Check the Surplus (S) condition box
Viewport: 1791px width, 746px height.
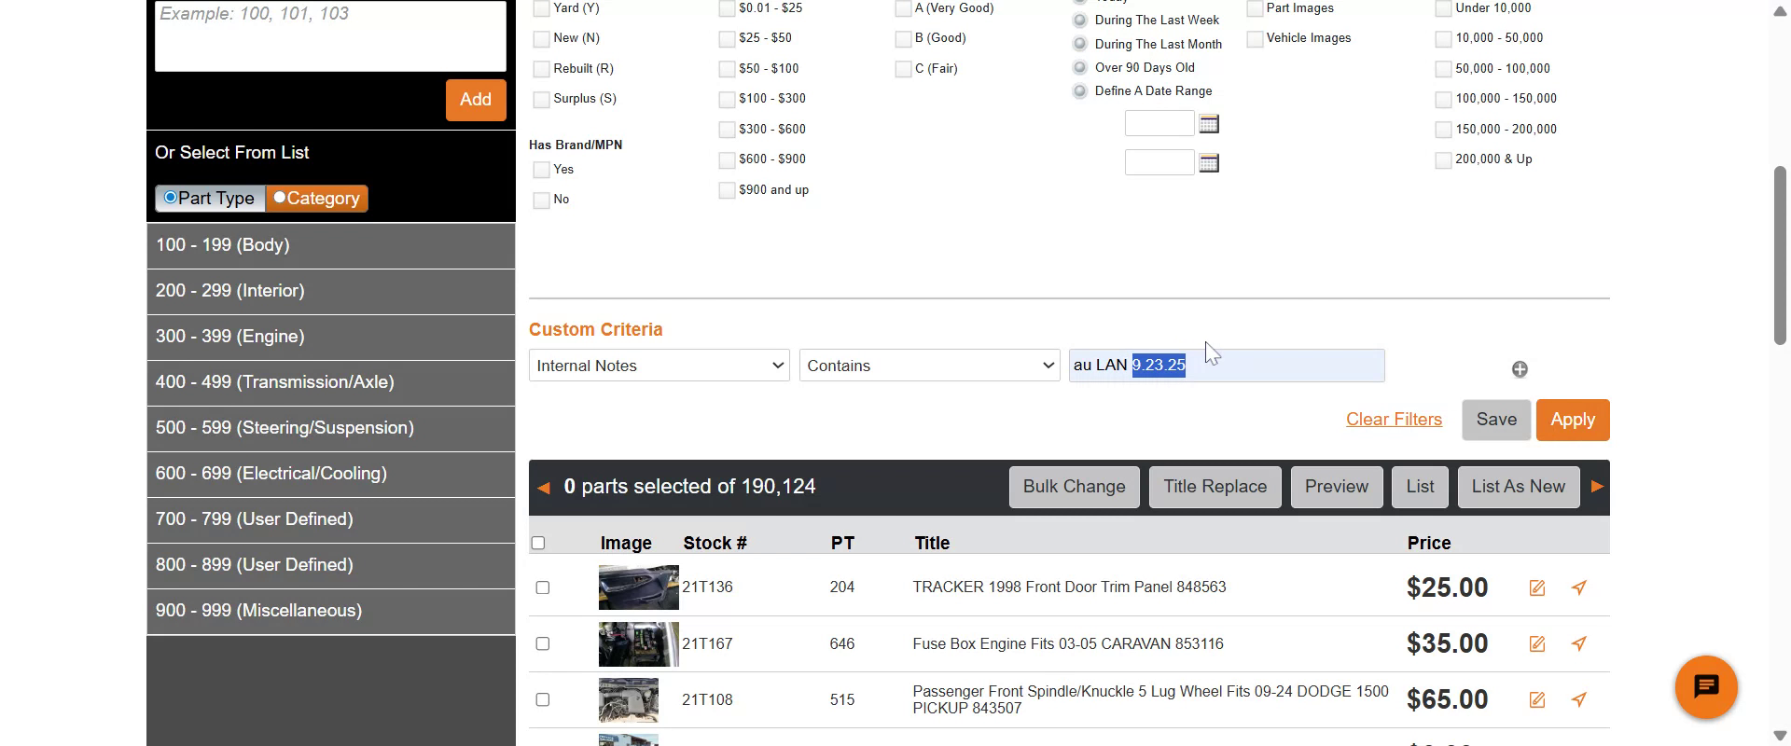coord(541,99)
